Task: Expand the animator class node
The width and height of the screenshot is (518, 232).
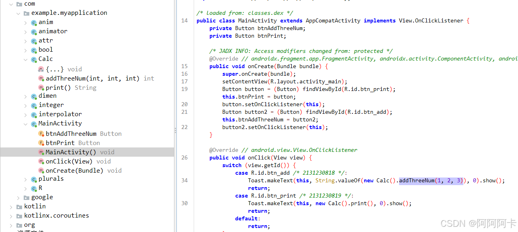Action: click(x=26, y=32)
